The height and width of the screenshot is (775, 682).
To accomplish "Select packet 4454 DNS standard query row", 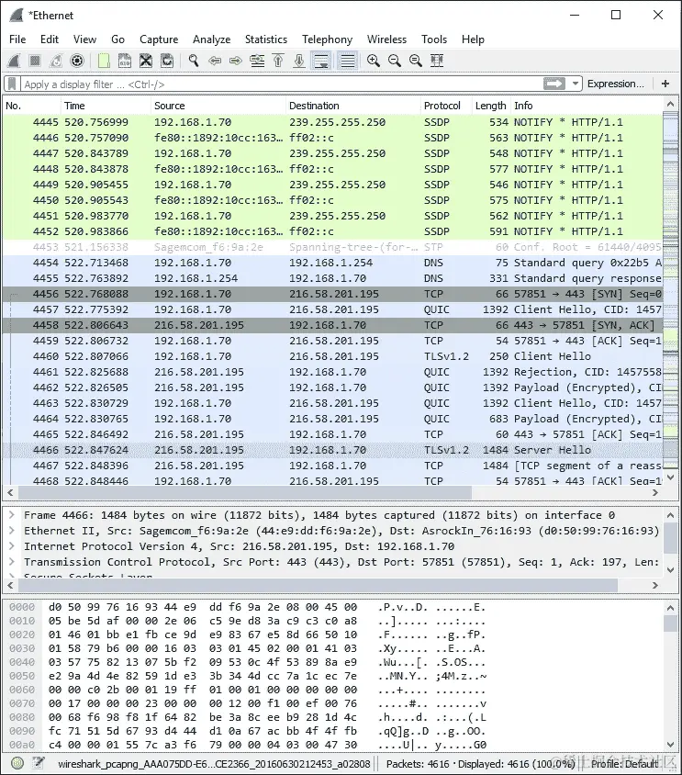I will (x=332, y=263).
